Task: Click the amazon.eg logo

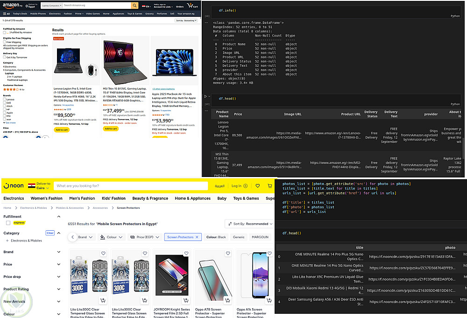Action: click(12, 5)
